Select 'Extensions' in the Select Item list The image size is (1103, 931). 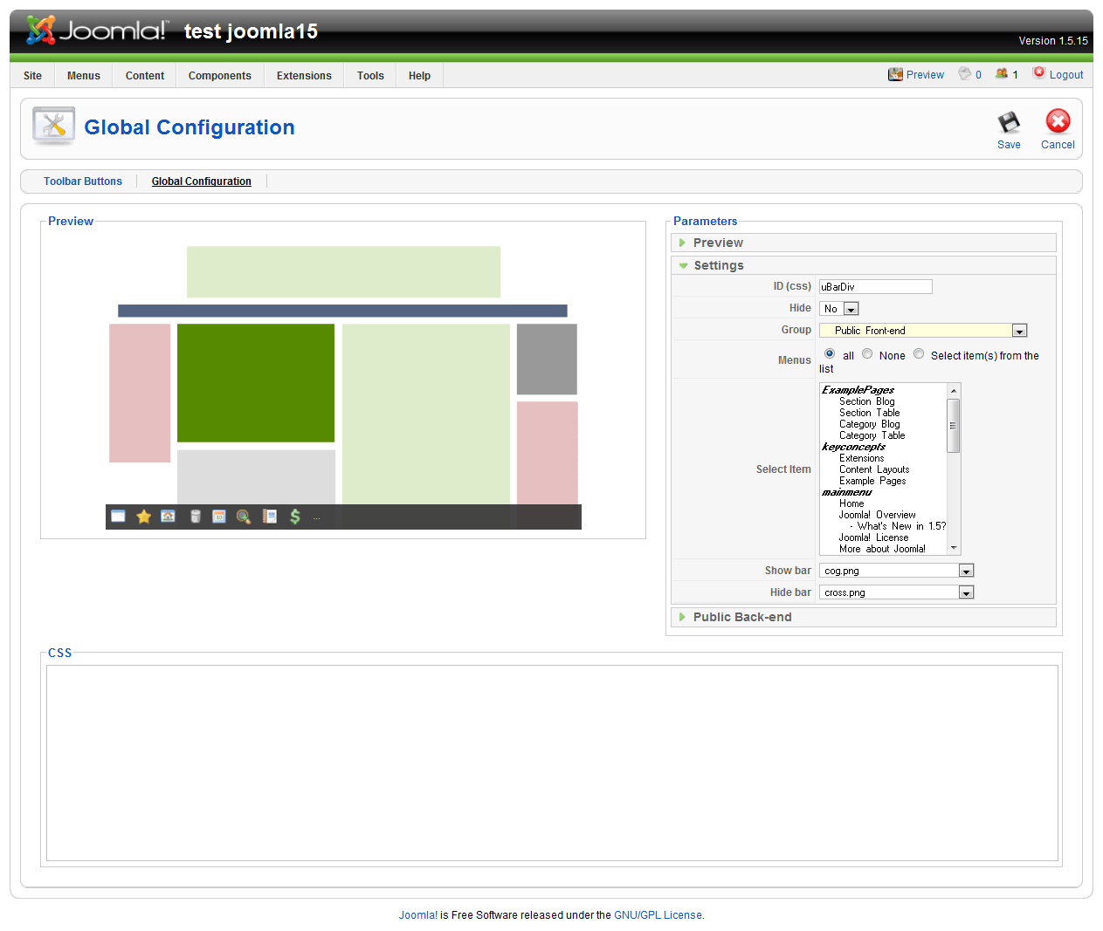(x=862, y=458)
